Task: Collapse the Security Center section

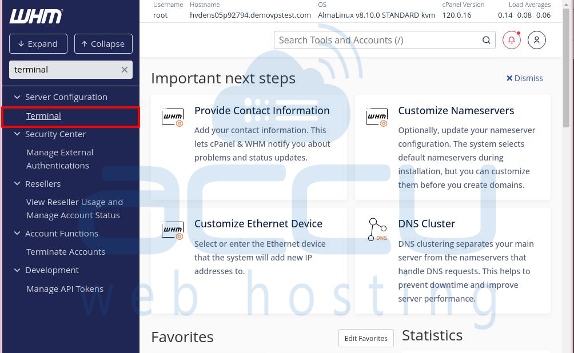Action: pos(17,134)
